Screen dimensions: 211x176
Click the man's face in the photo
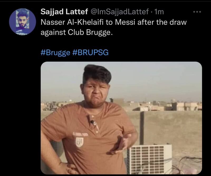tap(97, 92)
